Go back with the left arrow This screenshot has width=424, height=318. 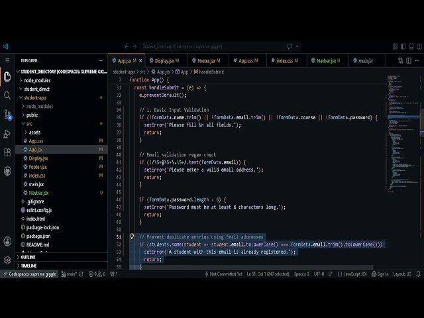tap(127, 46)
